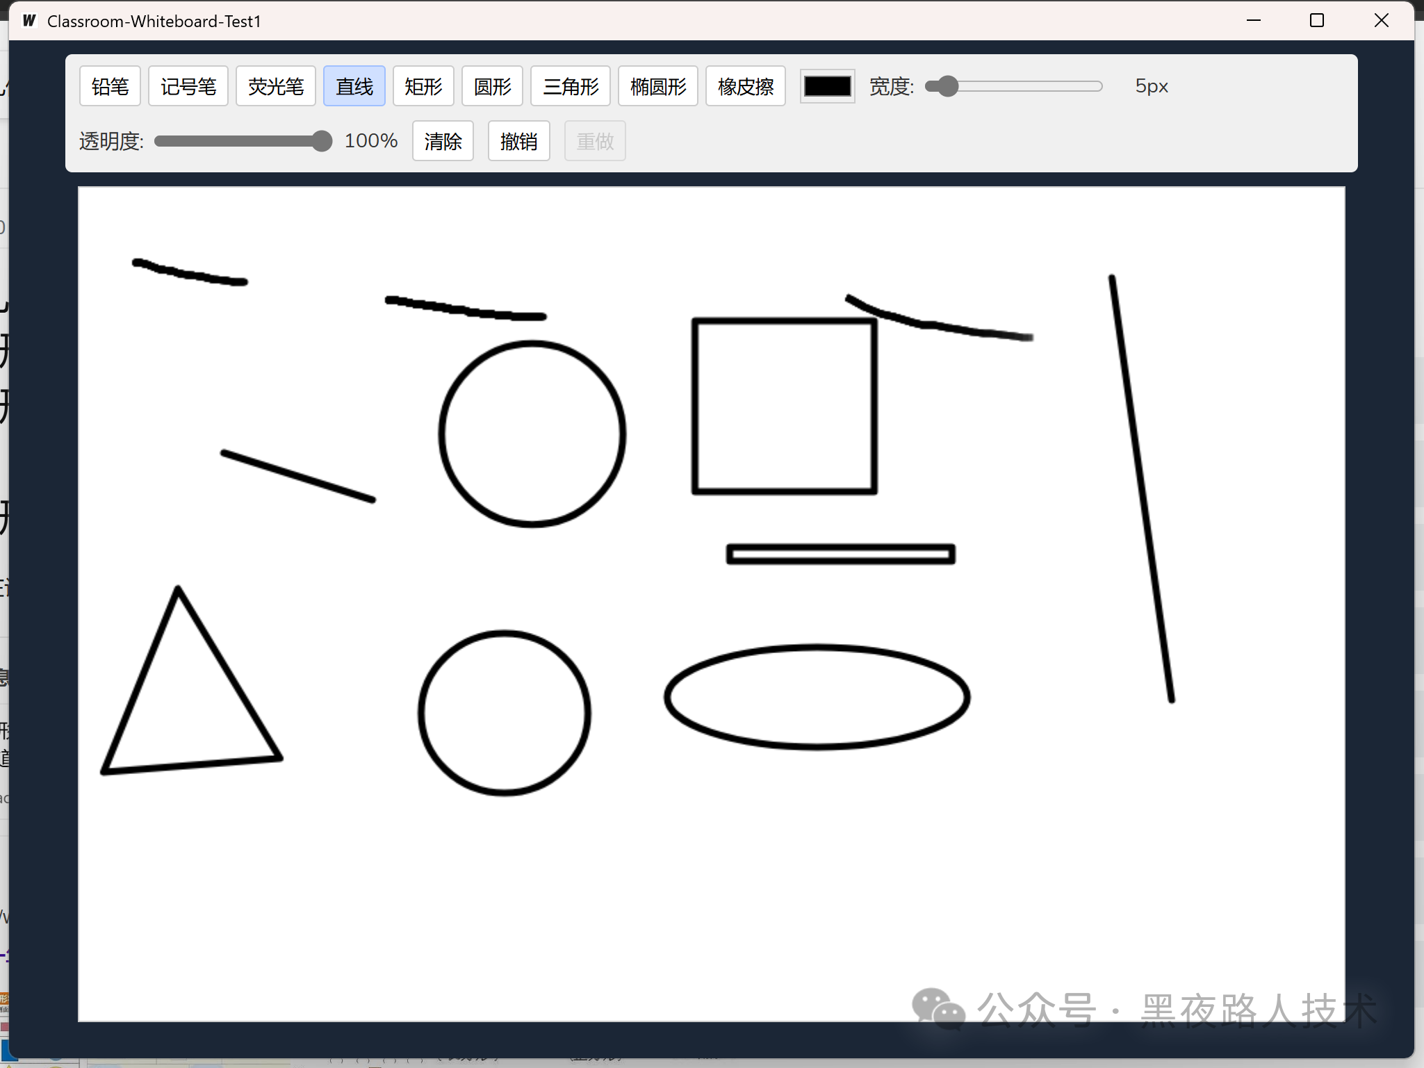1424x1068 pixels.
Task: Pick the 矩形 rectangle tool
Action: click(423, 86)
